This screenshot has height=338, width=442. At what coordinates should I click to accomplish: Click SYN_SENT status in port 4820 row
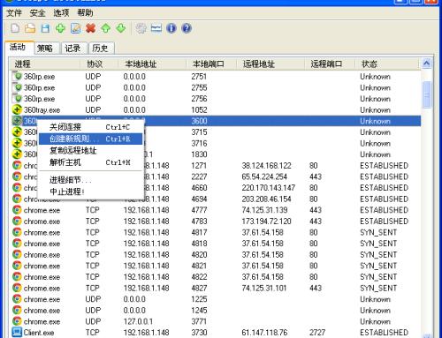(378, 255)
